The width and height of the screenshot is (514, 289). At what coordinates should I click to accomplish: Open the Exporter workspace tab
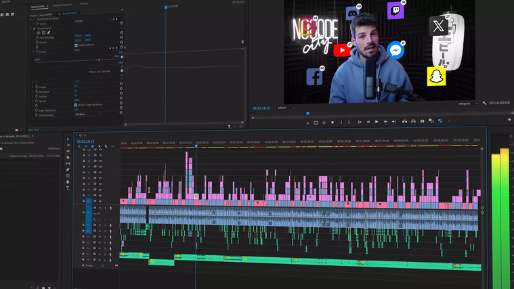point(6,1)
